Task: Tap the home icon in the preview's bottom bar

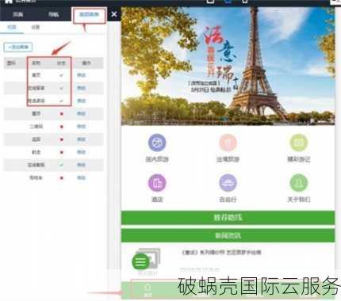Action: [148, 288]
